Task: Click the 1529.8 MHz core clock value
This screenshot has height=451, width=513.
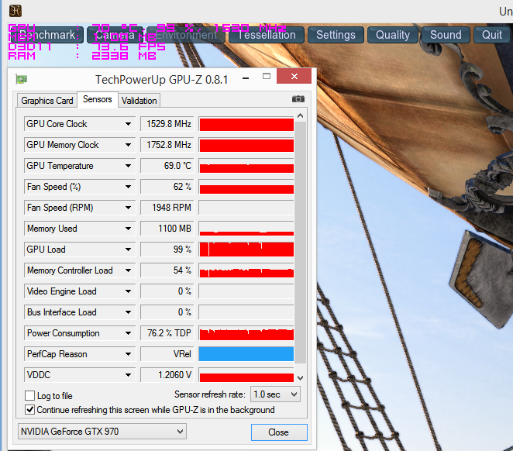Action: [x=167, y=124]
